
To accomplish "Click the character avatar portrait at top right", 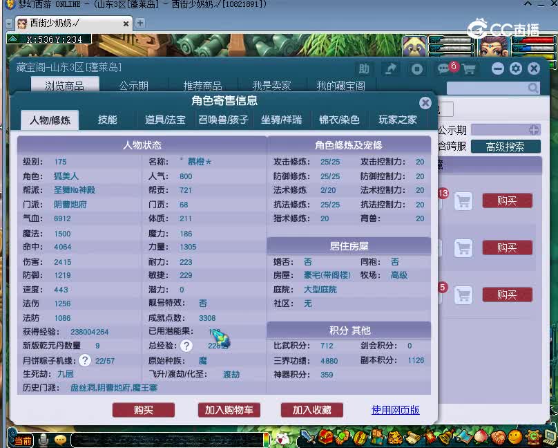I will 494,46.
